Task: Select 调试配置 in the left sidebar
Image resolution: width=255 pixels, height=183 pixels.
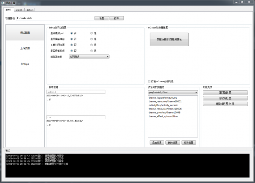Action: point(25,33)
